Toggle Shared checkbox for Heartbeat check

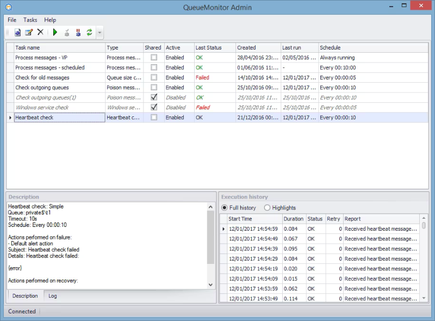[153, 118]
